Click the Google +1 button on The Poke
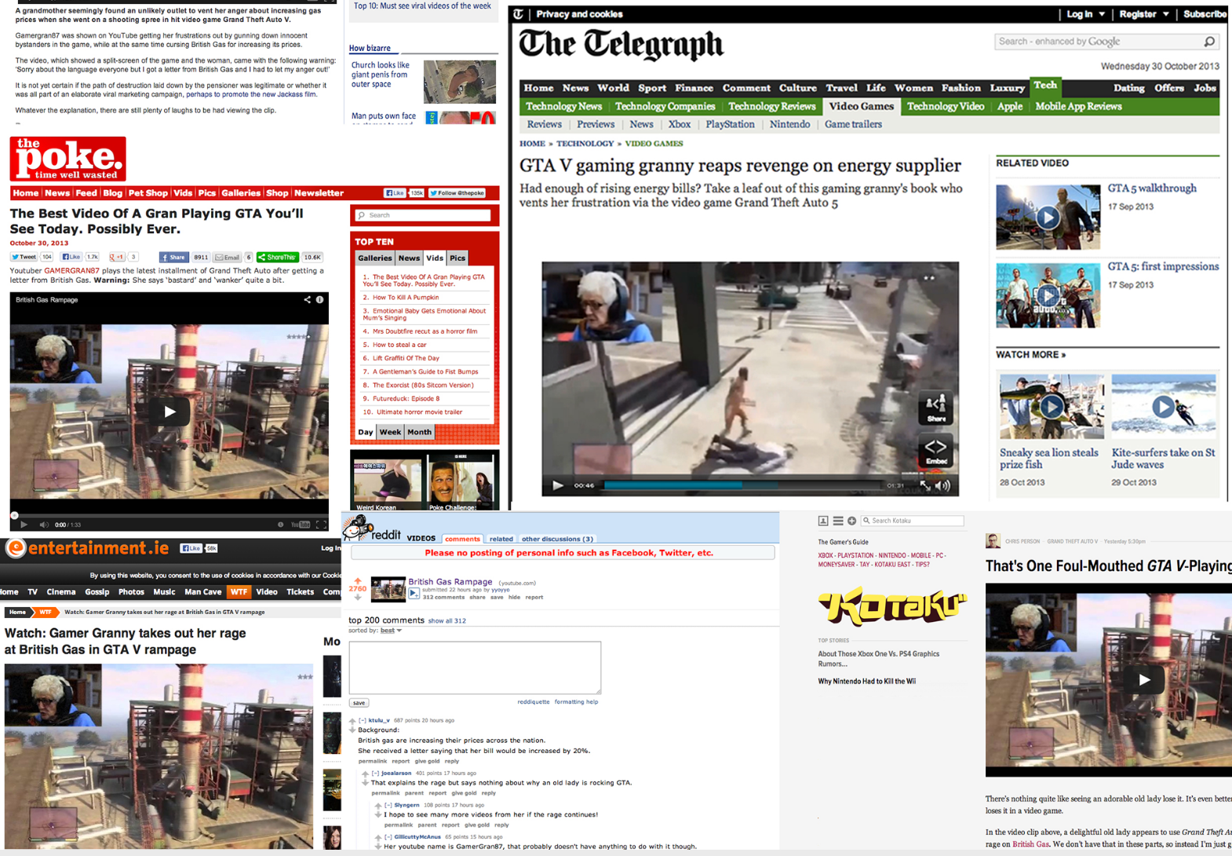Image resolution: width=1232 pixels, height=856 pixels. (117, 257)
